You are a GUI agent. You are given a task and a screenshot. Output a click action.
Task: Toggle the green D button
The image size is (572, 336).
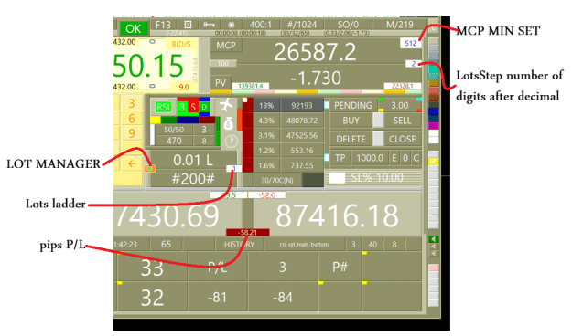pyautogui.click(x=204, y=107)
